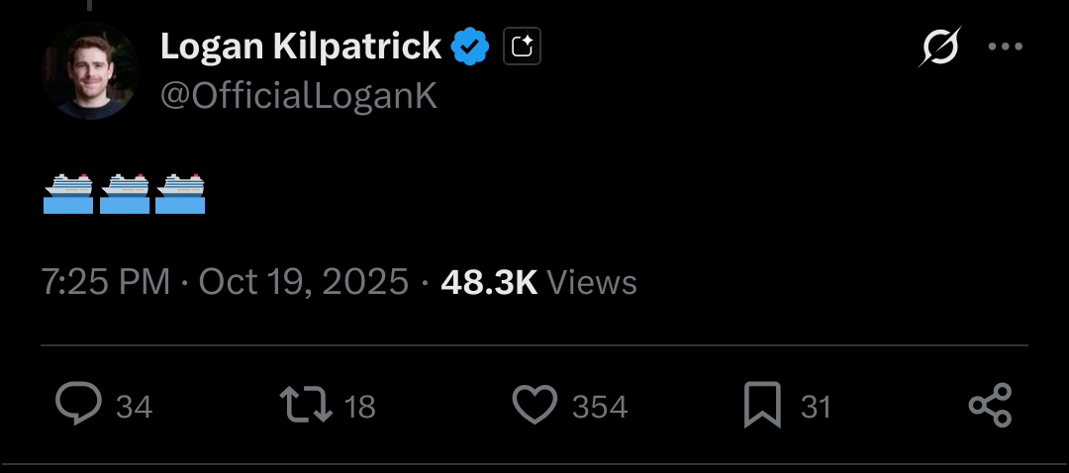Viewport: 1069px width, 473px height.
Task: Click the repost count 18
Action: click(361, 407)
